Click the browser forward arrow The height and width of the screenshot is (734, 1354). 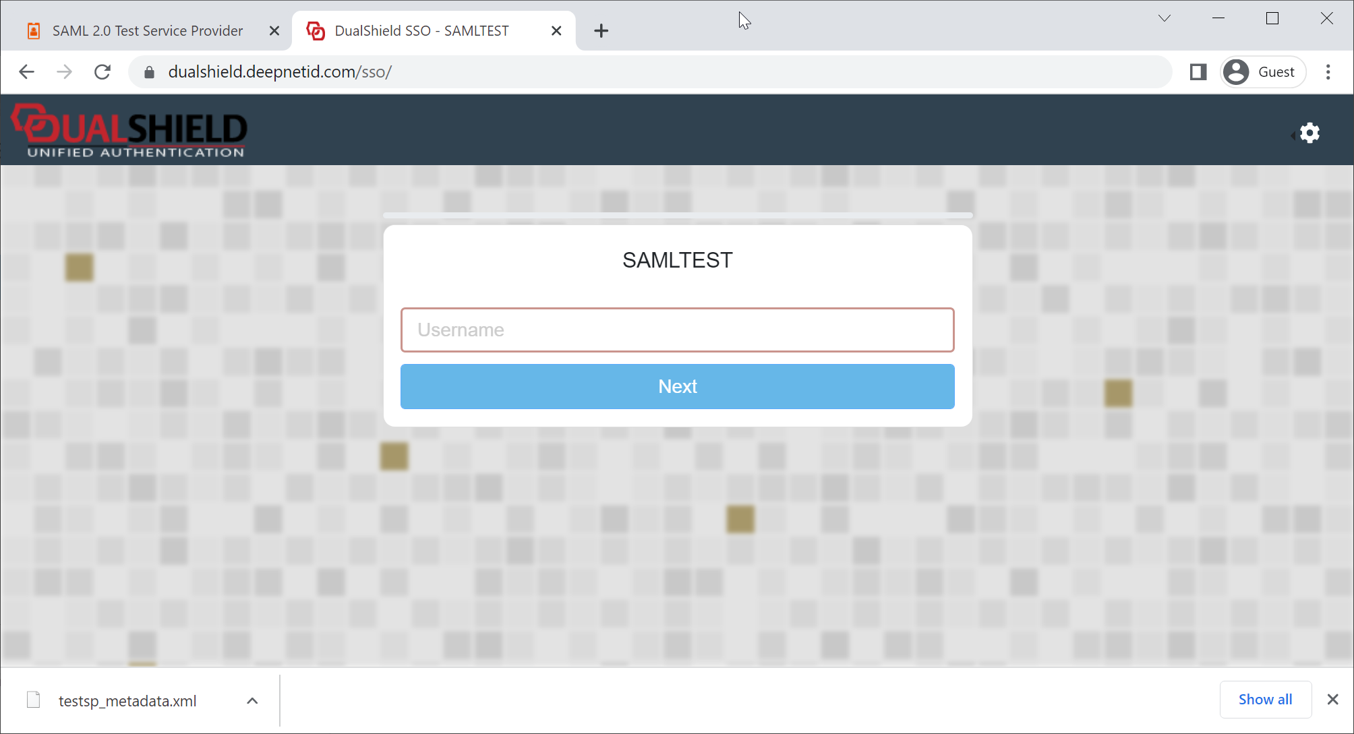pos(64,72)
